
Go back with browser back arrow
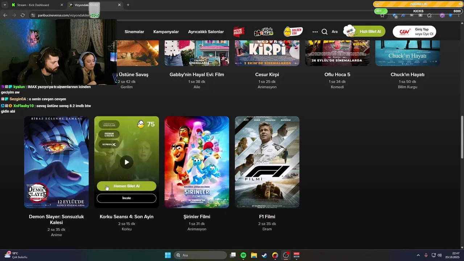coord(5,15)
